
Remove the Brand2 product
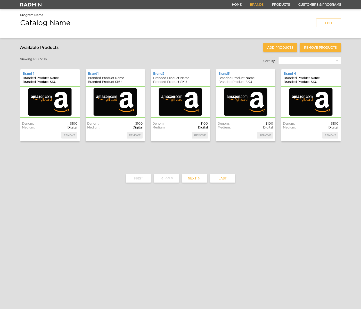click(x=200, y=135)
